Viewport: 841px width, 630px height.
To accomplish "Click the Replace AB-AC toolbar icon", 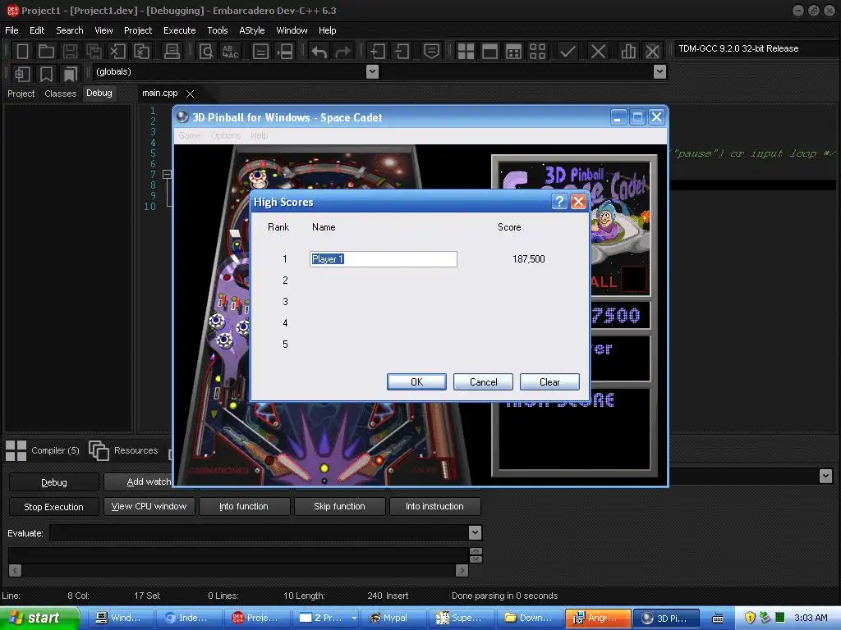I will 230,52.
